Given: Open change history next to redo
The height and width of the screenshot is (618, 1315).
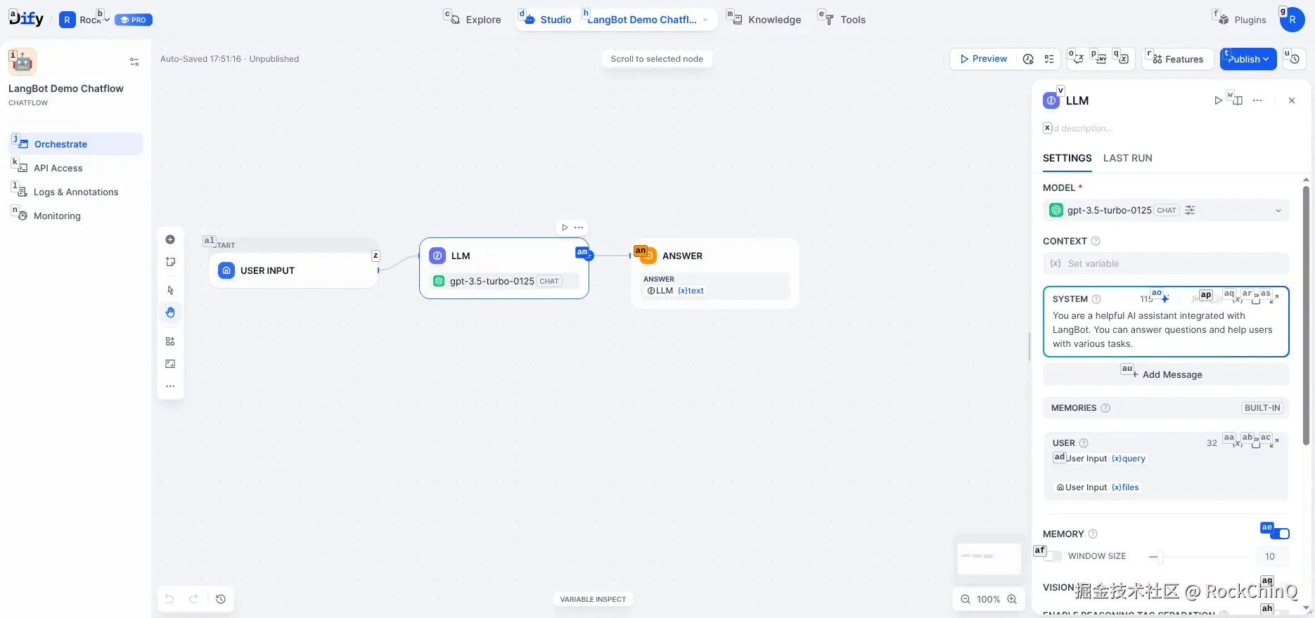Looking at the screenshot, I should (221, 599).
